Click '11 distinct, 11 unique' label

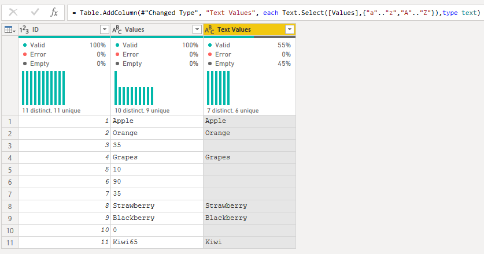click(51, 110)
